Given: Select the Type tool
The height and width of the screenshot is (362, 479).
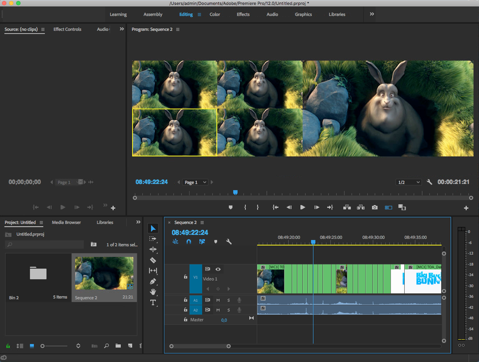Looking at the screenshot, I should point(153,303).
